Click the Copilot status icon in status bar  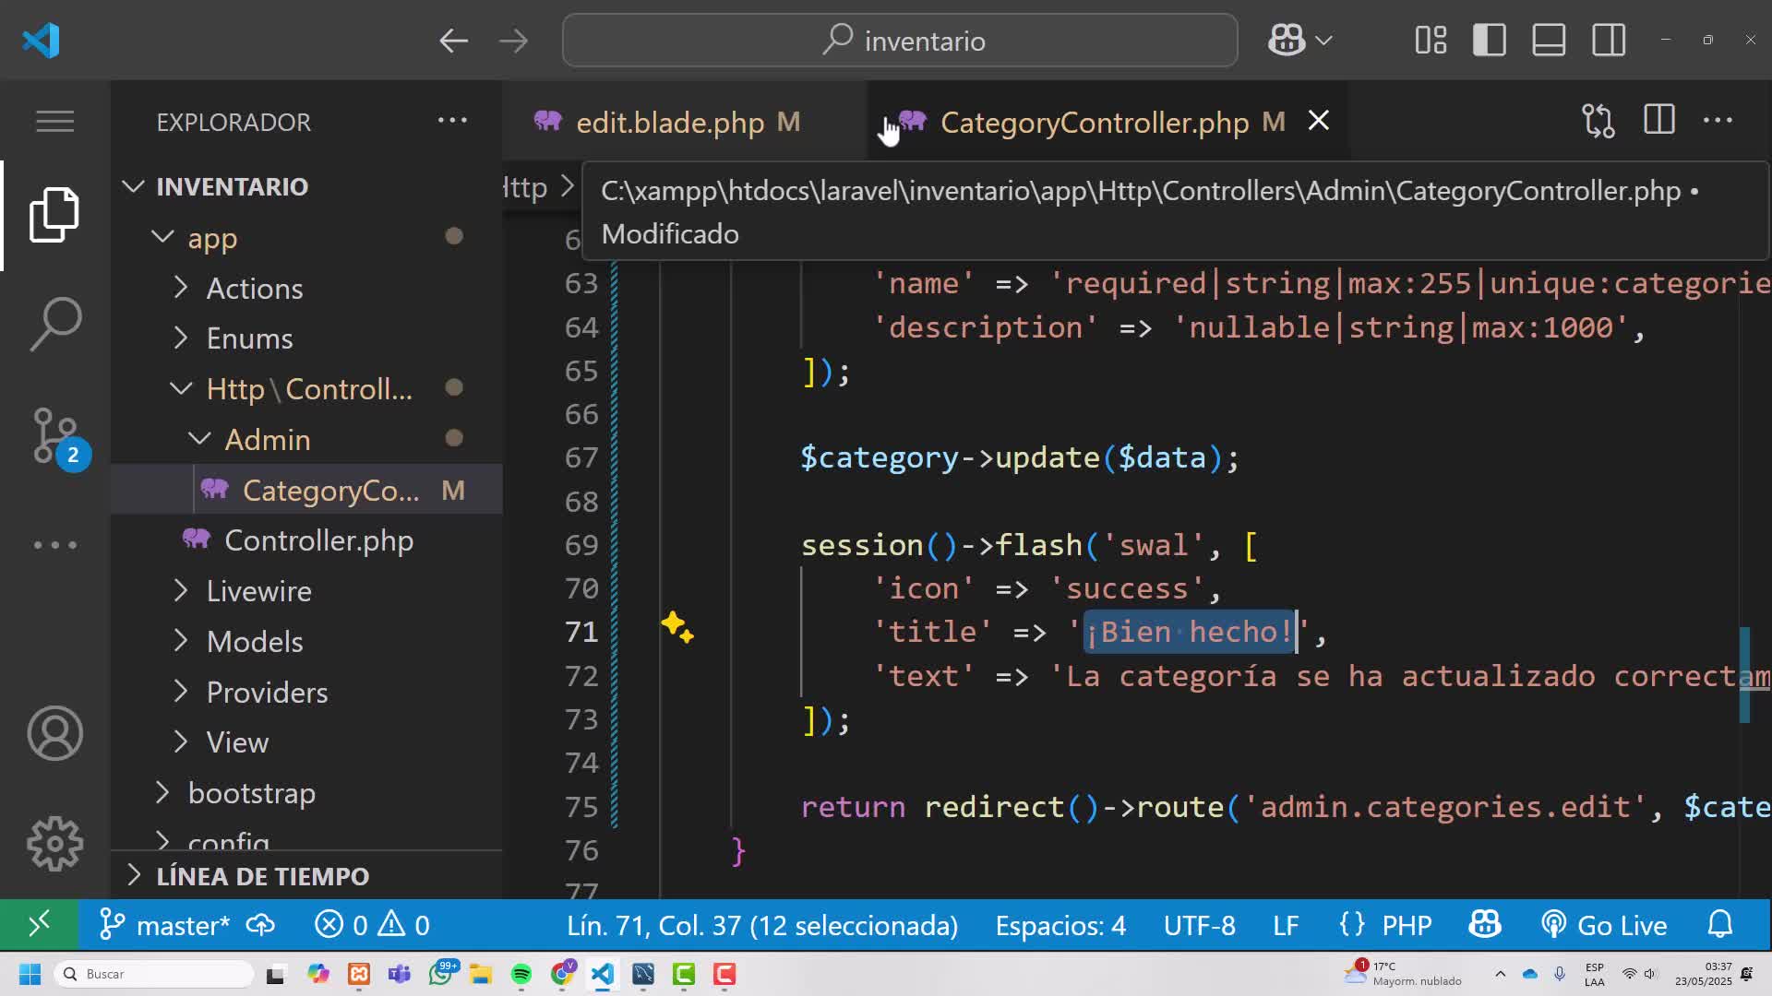1485,925
